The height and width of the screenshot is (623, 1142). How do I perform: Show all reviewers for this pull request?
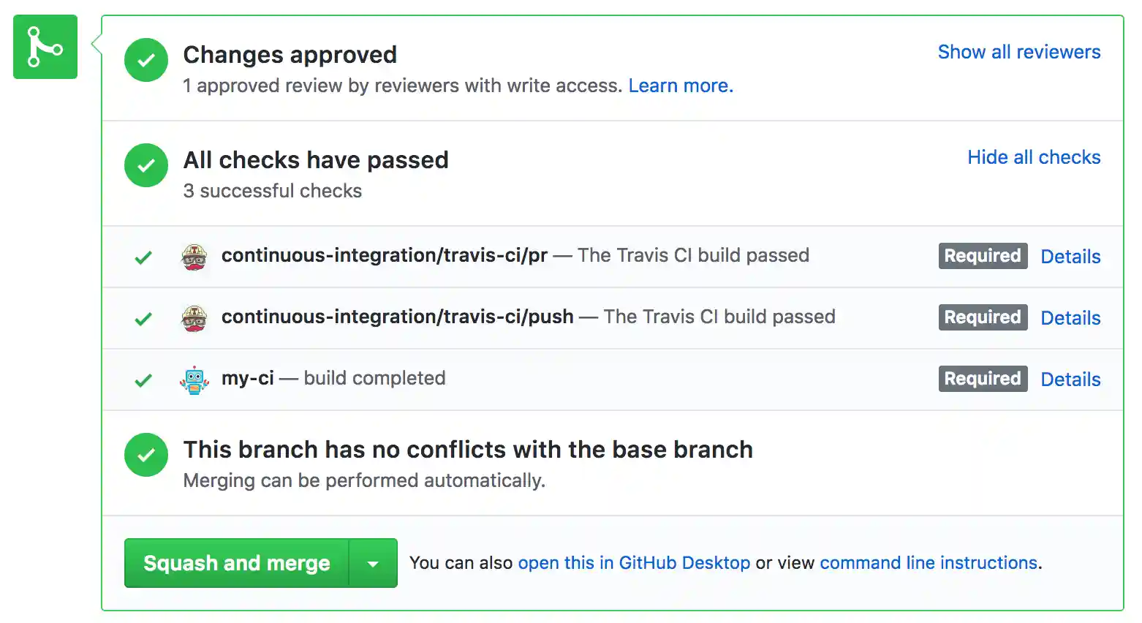click(1018, 51)
